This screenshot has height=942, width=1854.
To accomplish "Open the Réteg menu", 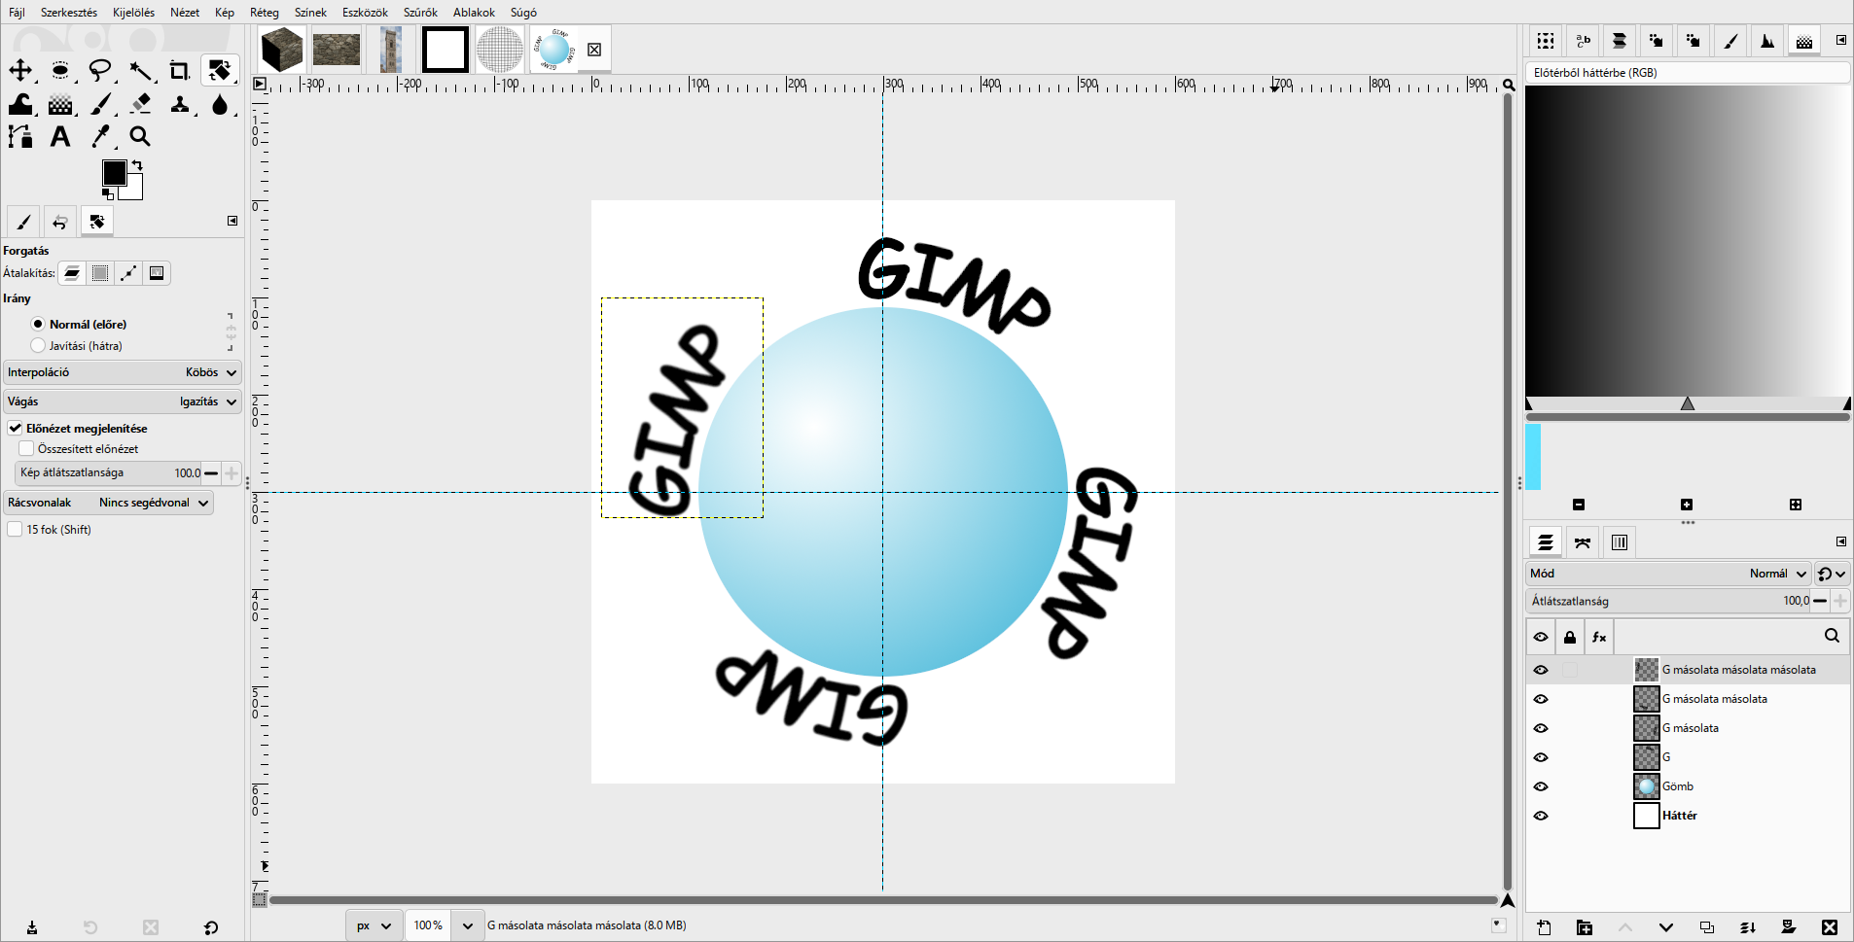I will 265,13.
